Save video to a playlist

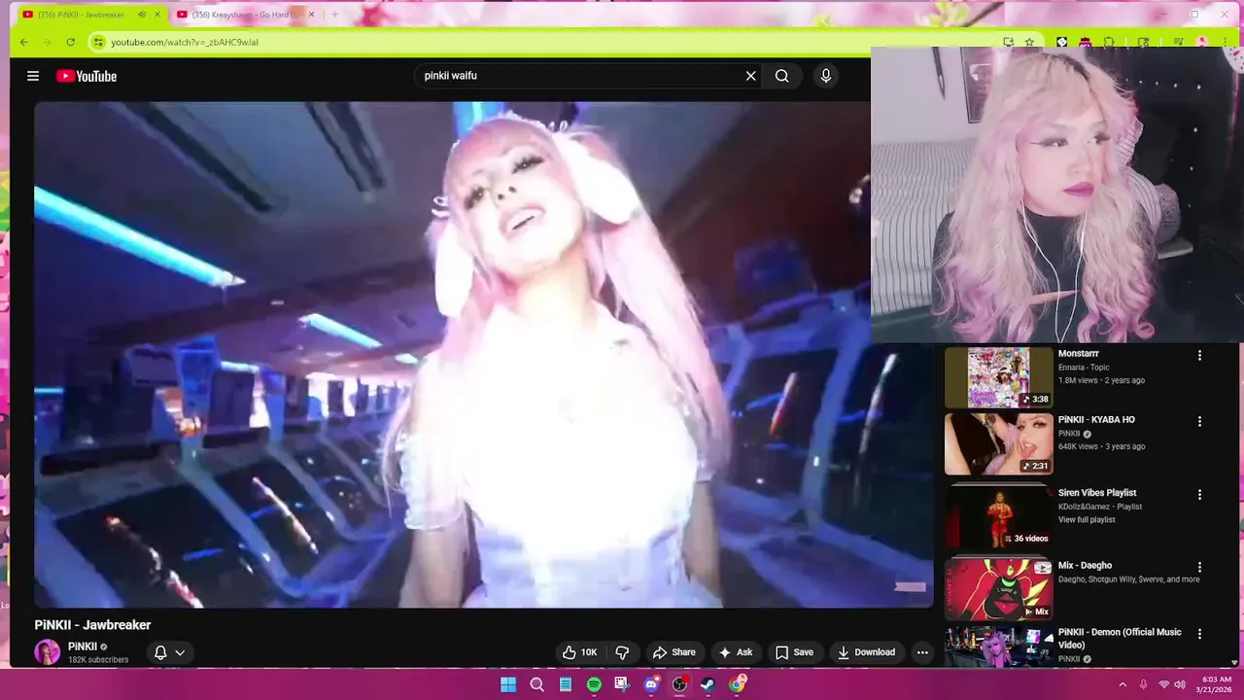794,652
